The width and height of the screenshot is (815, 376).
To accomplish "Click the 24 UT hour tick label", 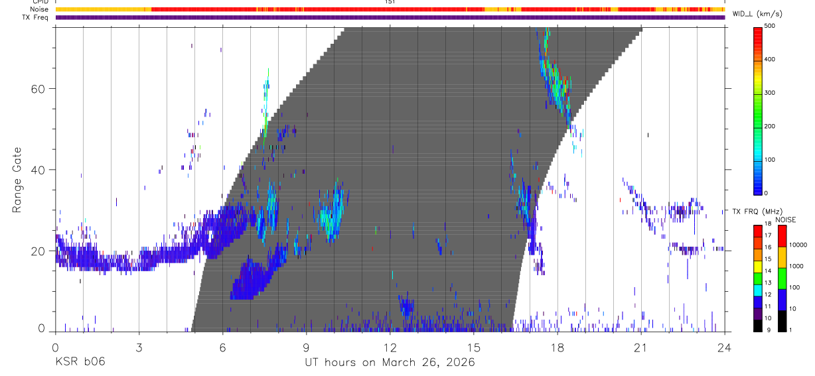I will 724,347.
